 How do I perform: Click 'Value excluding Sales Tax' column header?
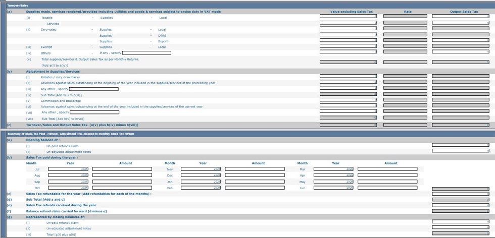(352, 12)
